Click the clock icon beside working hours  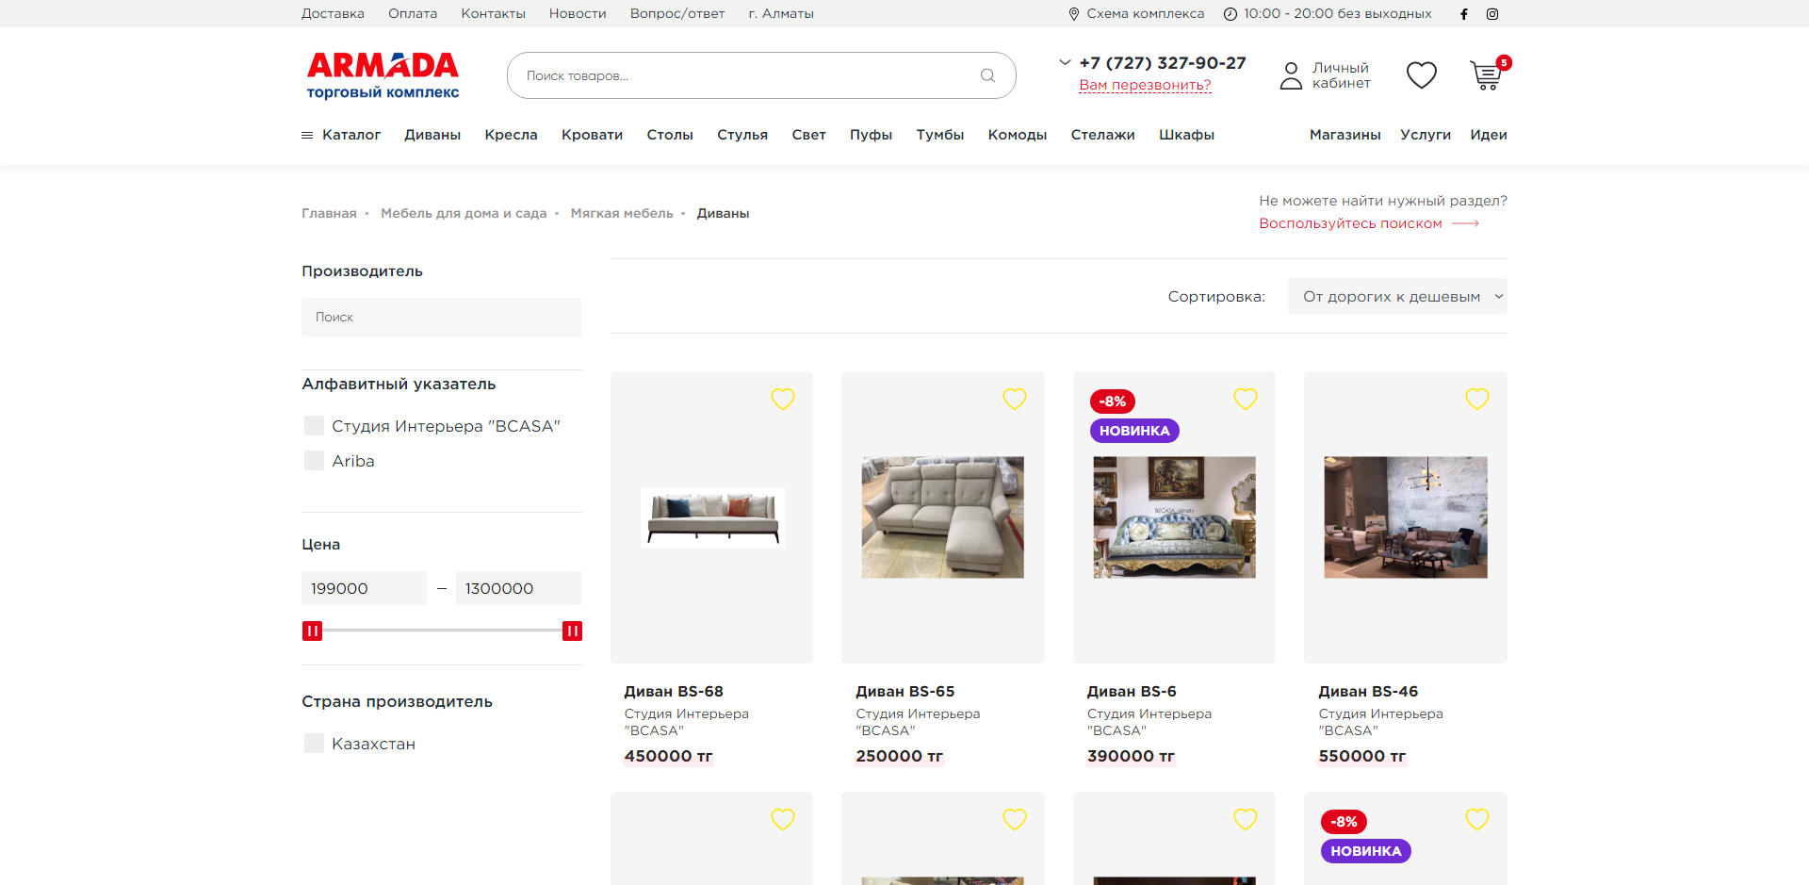(1230, 14)
